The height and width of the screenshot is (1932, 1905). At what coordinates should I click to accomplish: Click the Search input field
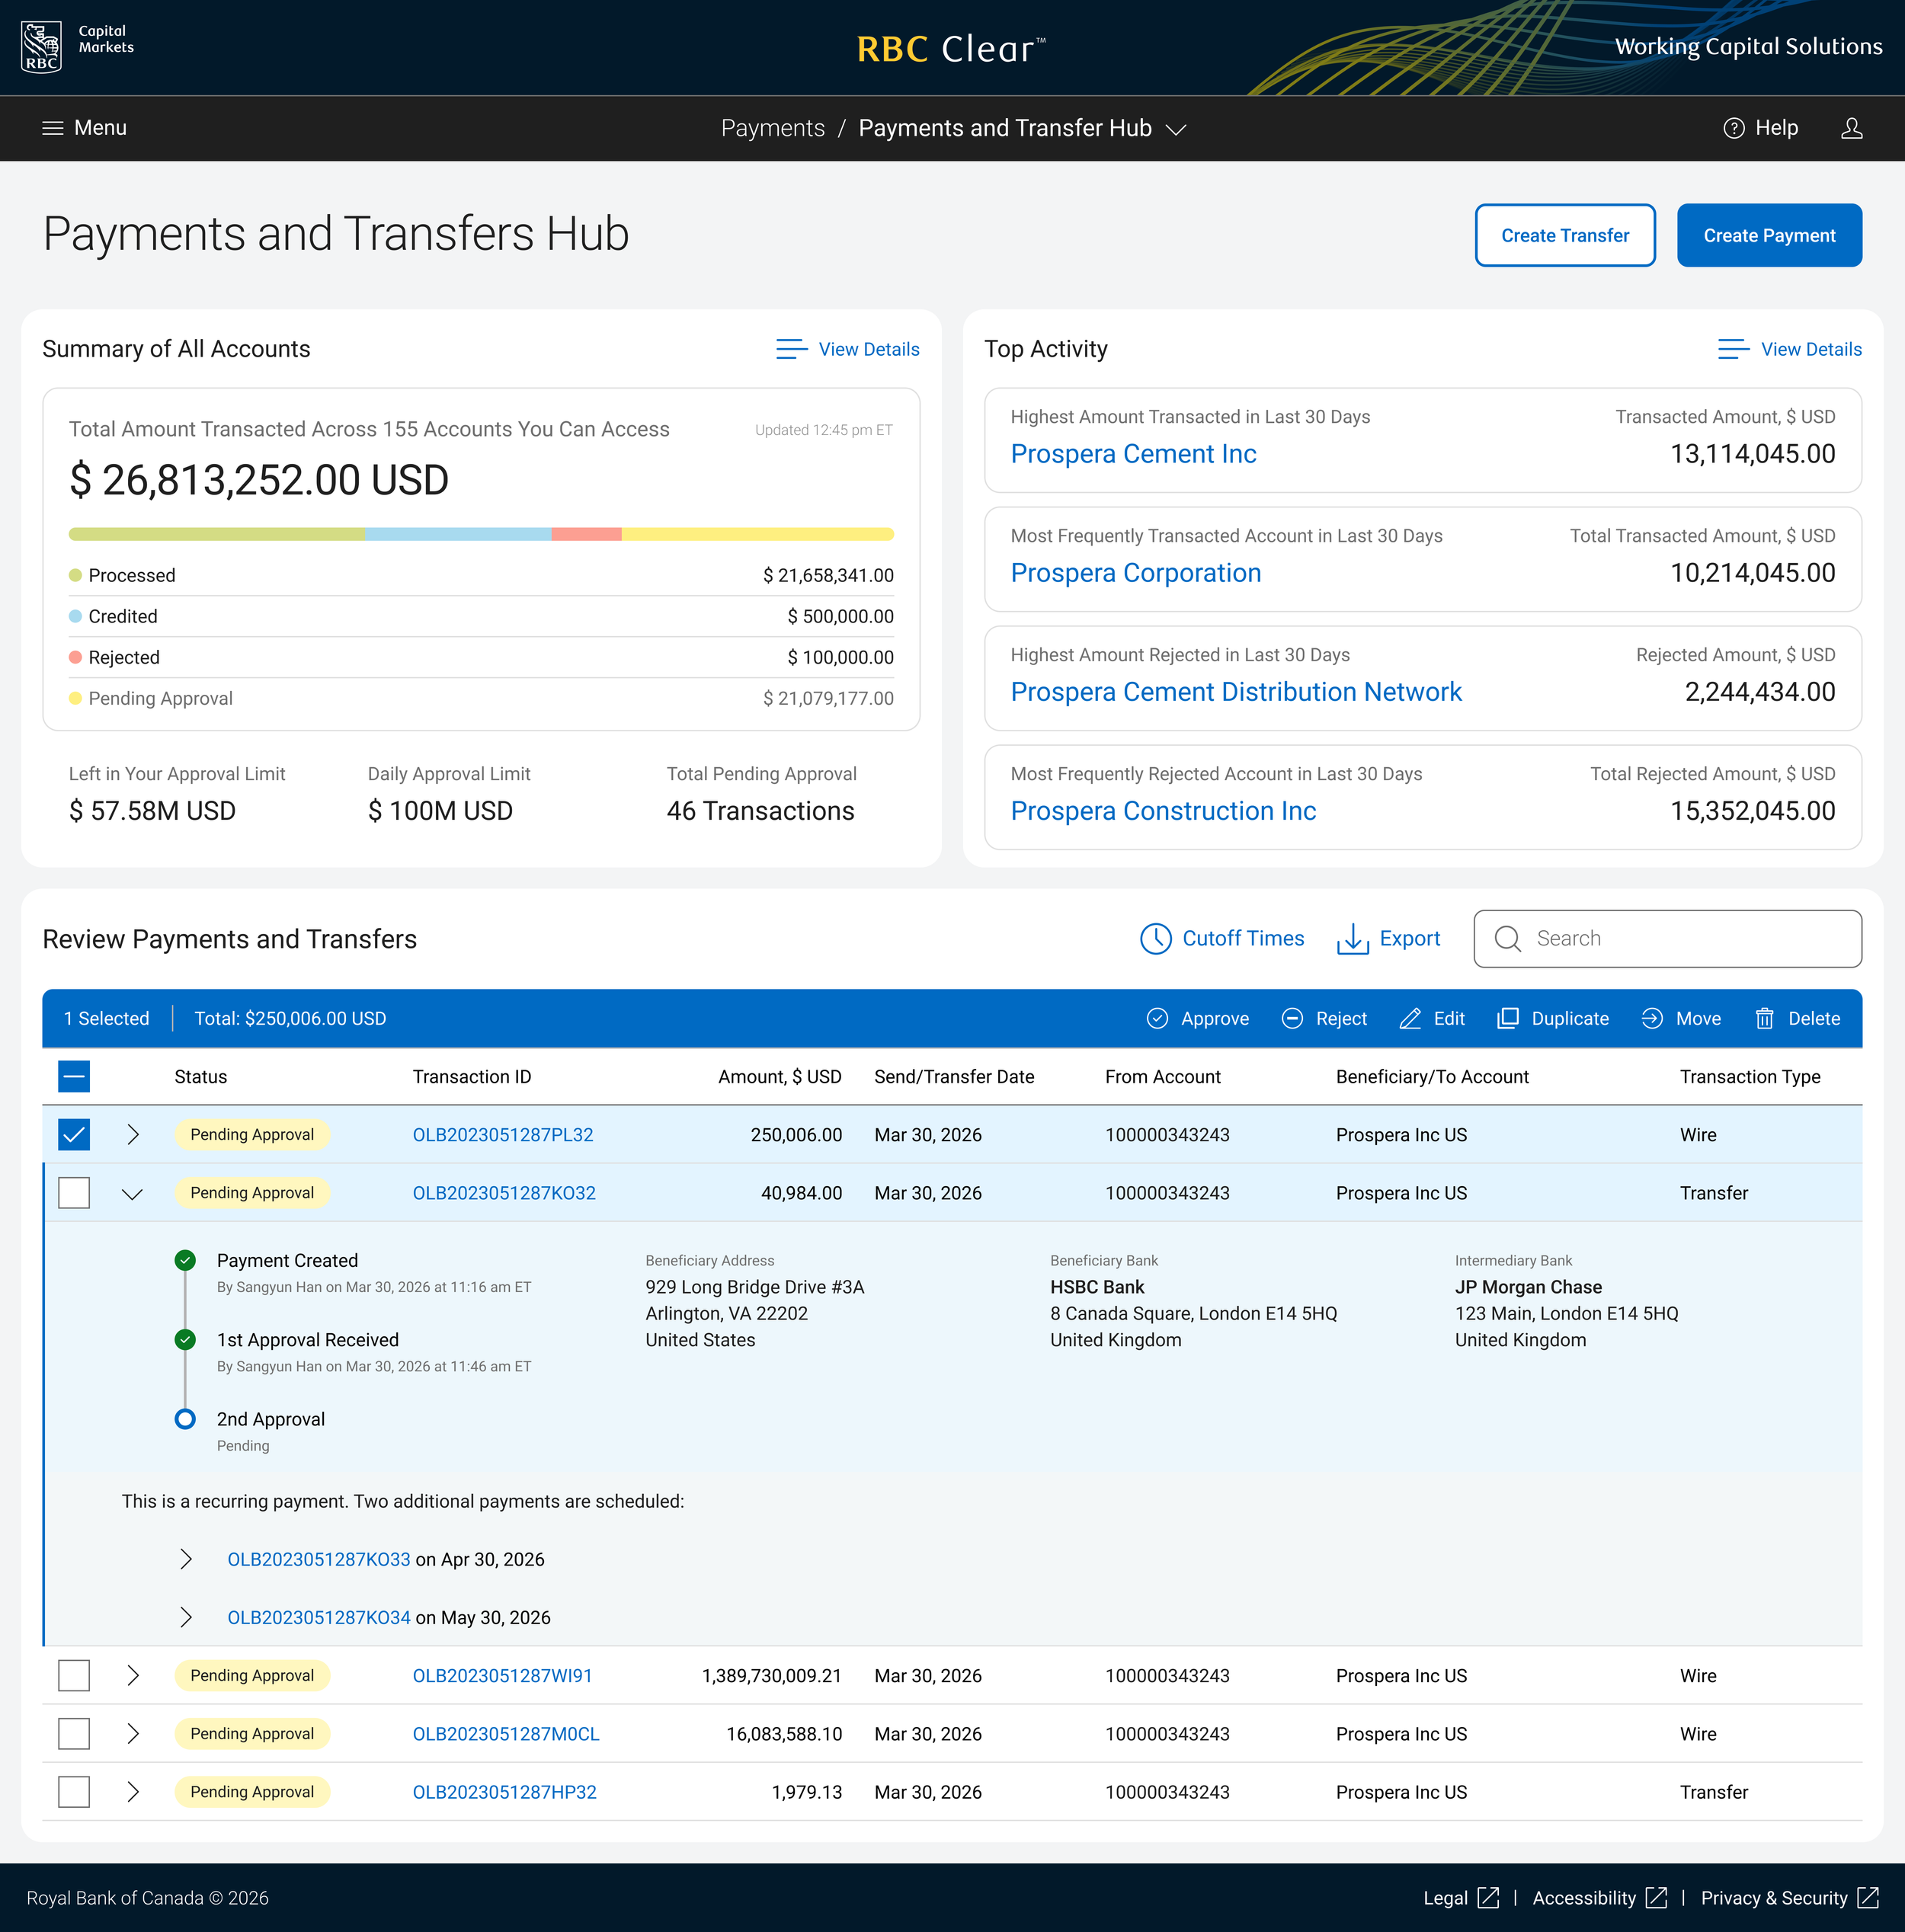click(x=1667, y=938)
